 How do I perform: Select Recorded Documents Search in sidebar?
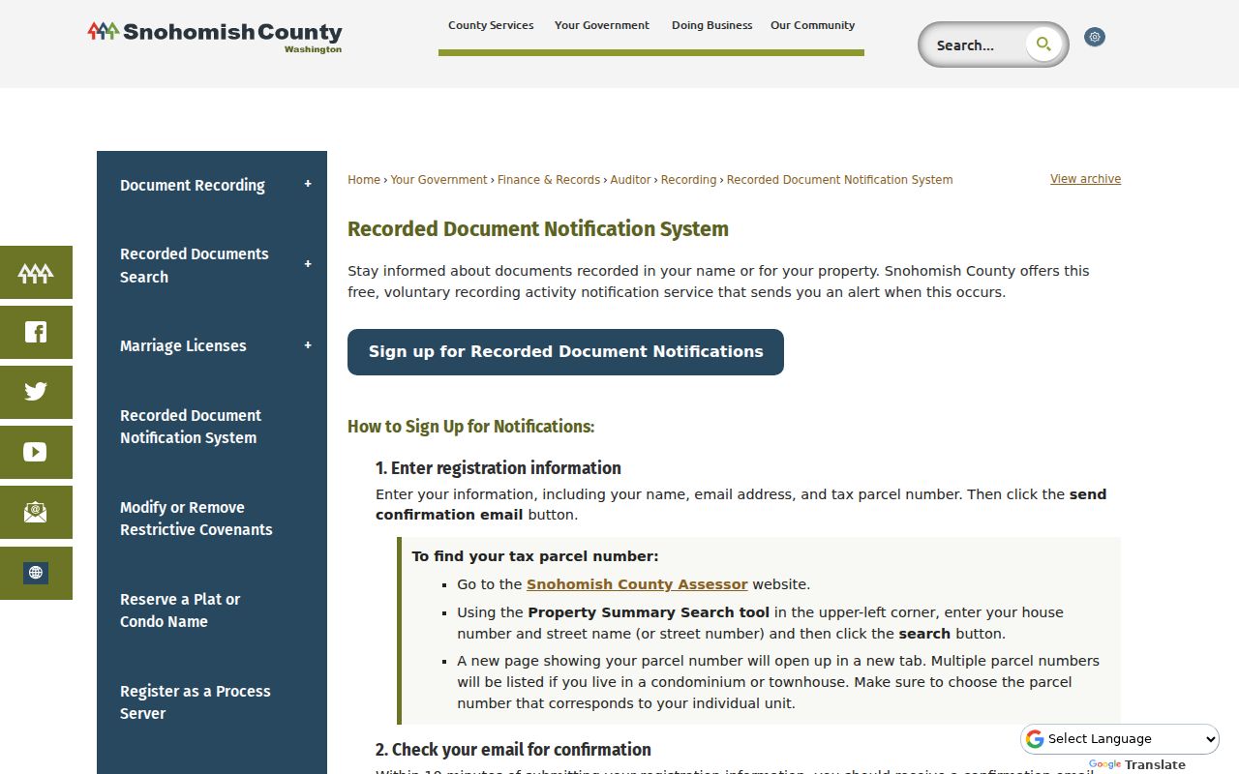pyautogui.click(x=195, y=265)
